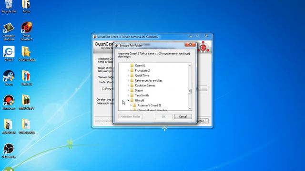Close the Browse For Folder dialog

pyautogui.click(x=190, y=45)
